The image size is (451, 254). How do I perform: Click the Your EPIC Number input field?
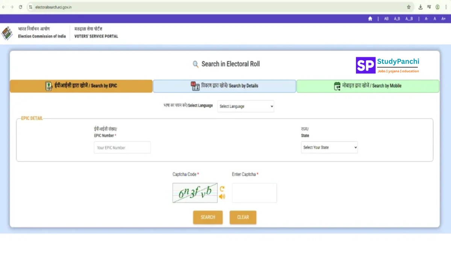tap(122, 148)
